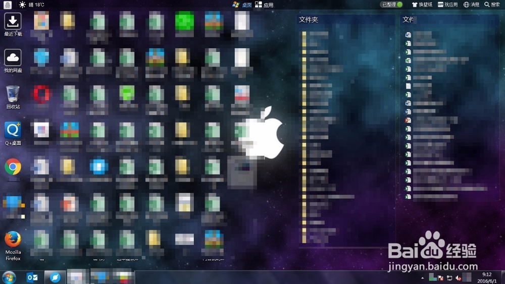The width and height of the screenshot is (505, 284).
Task: Open the 回收站 recycle bin
Action: [13, 97]
